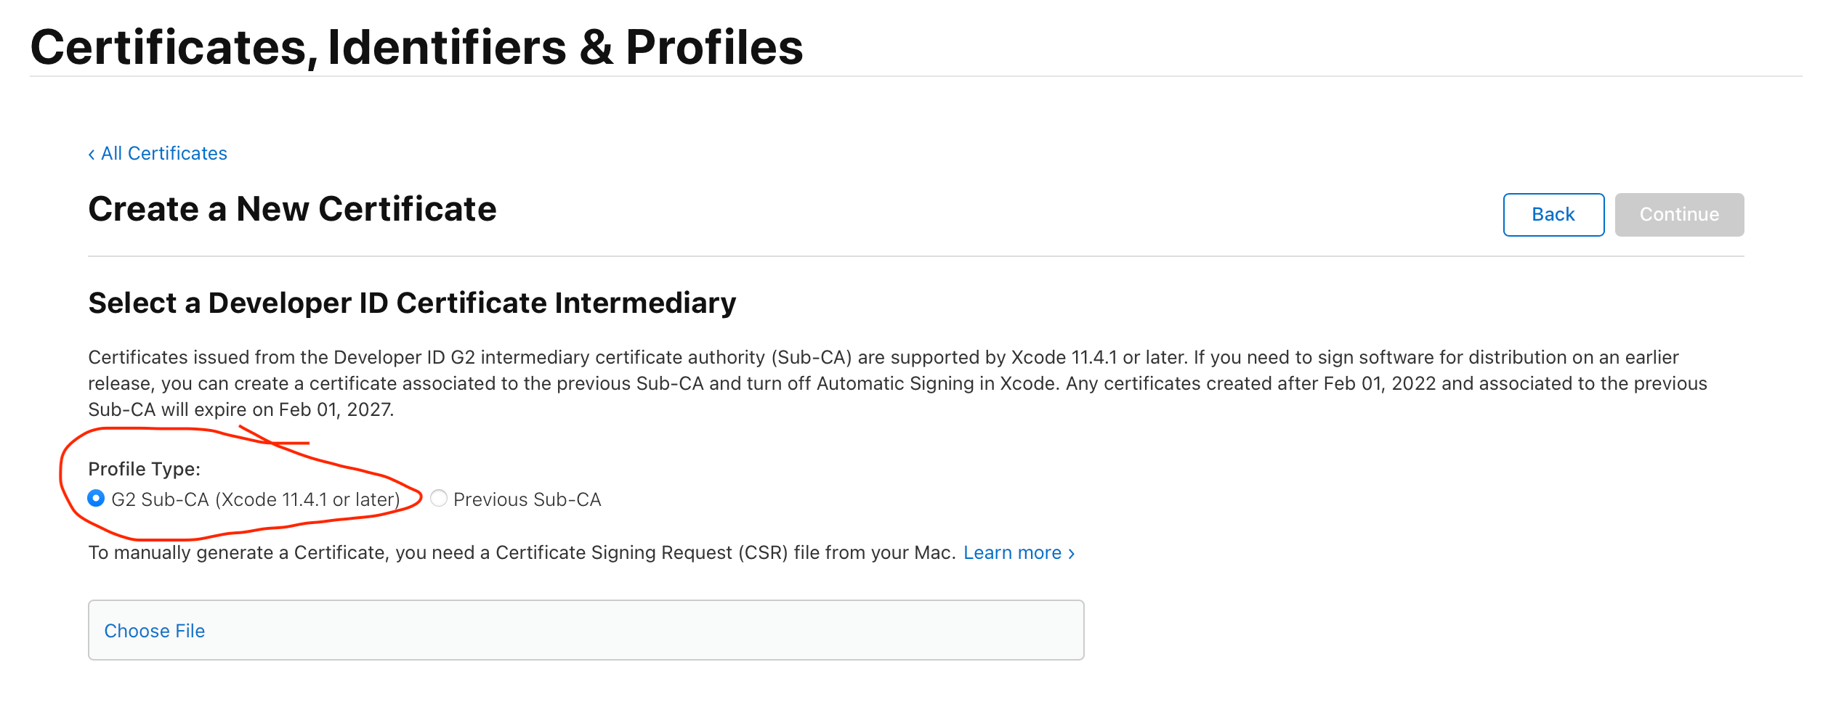Click the "Certificates, Identifiers & Profiles" page title
This screenshot has width=1844, height=707.
(x=416, y=47)
